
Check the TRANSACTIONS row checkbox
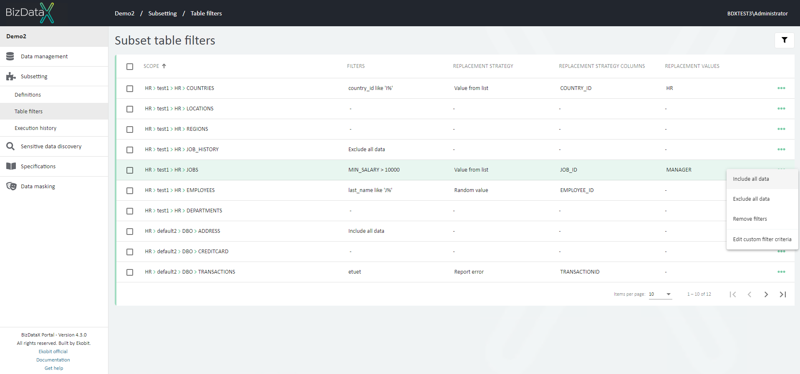pyautogui.click(x=130, y=272)
